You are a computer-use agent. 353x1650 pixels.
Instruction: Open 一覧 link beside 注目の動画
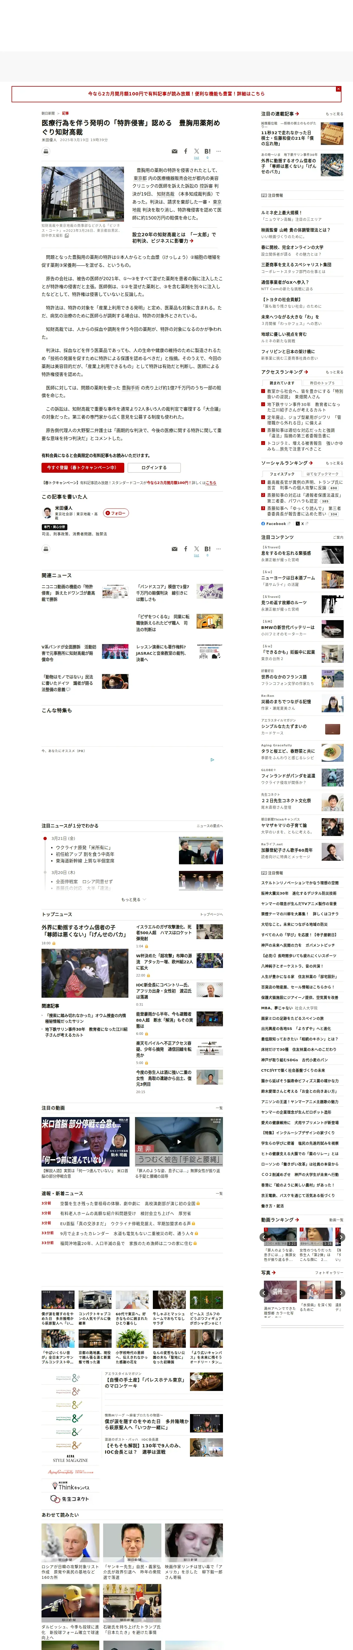pos(219,1108)
